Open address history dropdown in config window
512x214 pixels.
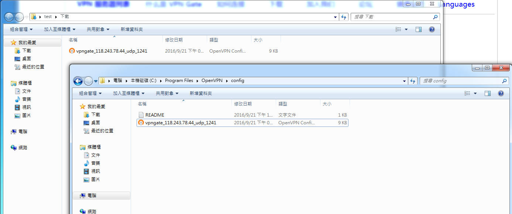[x=404, y=81]
